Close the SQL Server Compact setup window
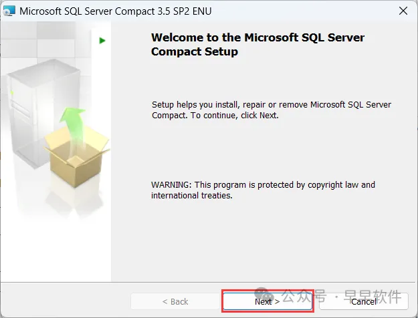Viewport: 418px width, 318px height. point(403,11)
